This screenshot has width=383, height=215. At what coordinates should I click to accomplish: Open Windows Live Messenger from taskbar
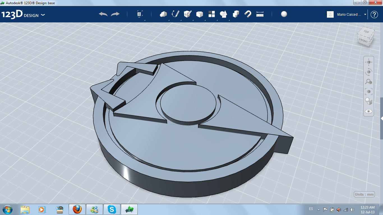click(x=94, y=209)
